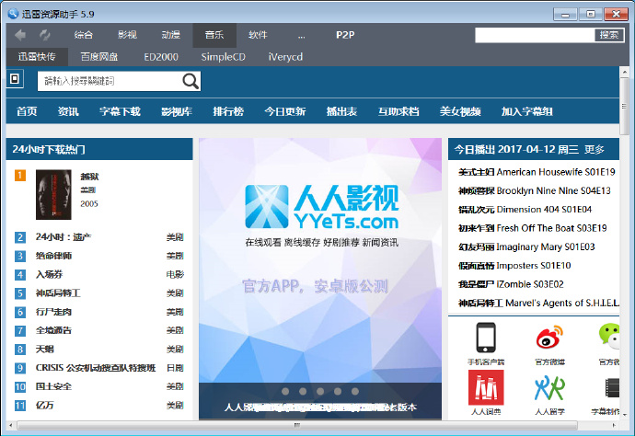The width and height of the screenshot is (635, 436).
Task: Click the magnifier search icon
Action: pos(190,81)
